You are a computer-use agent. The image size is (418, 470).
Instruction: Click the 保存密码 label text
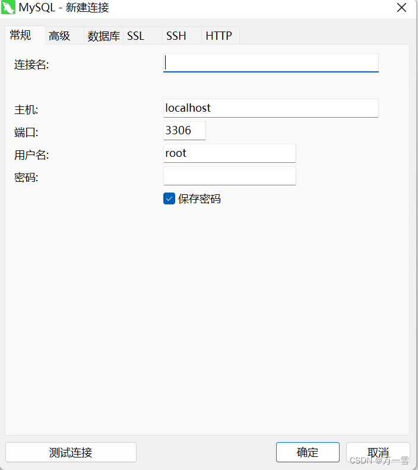coord(199,198)
